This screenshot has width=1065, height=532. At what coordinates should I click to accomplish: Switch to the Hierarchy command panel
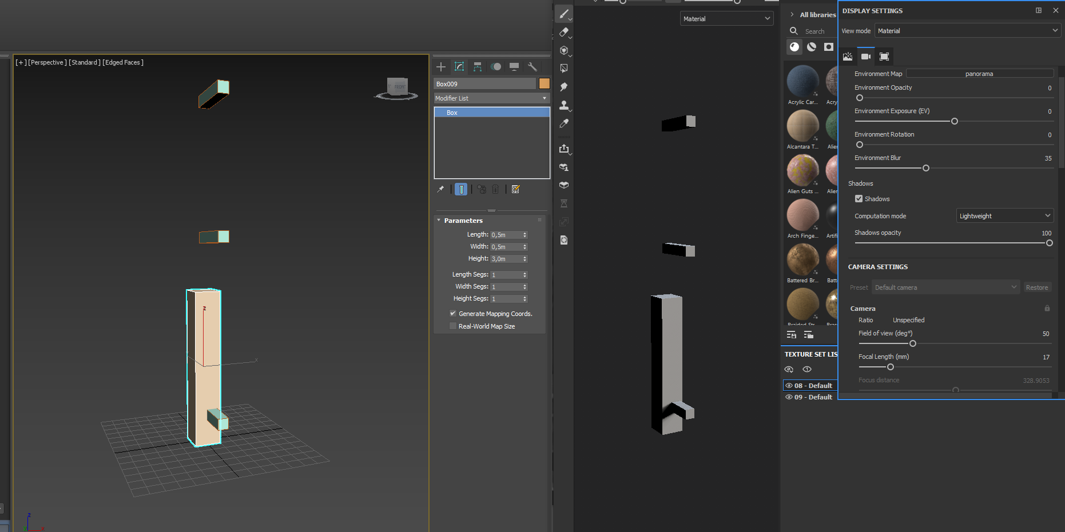[477, 67]
